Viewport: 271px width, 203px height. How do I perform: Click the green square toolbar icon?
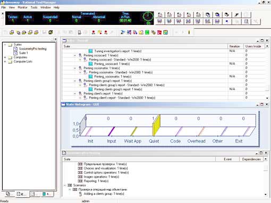[x=147, y=32]
